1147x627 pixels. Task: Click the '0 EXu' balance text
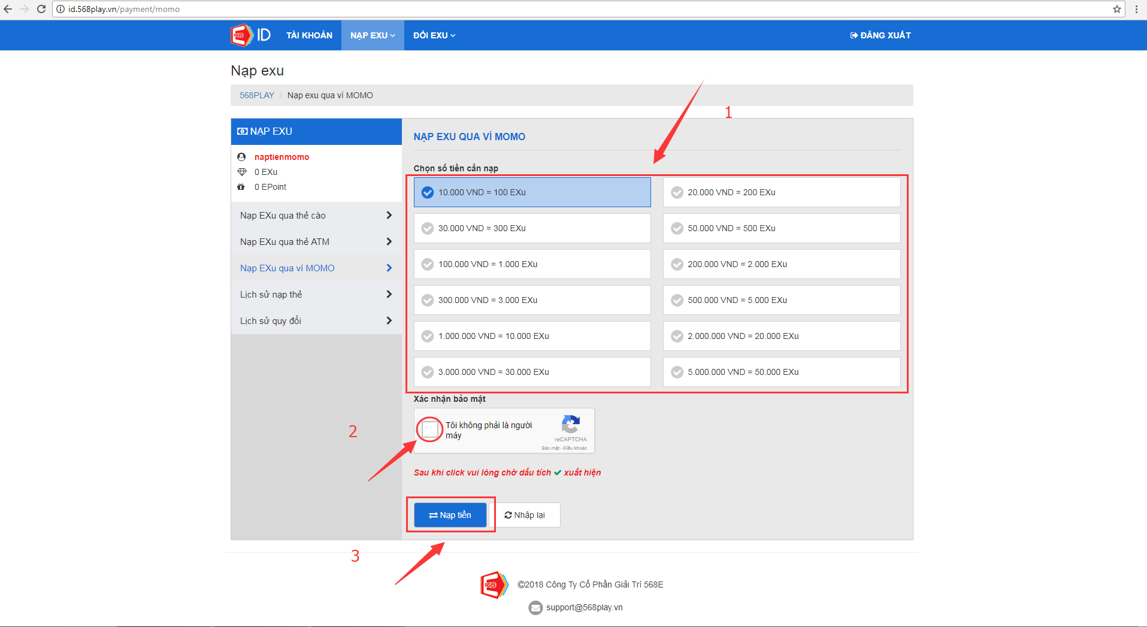pos(266,172)
